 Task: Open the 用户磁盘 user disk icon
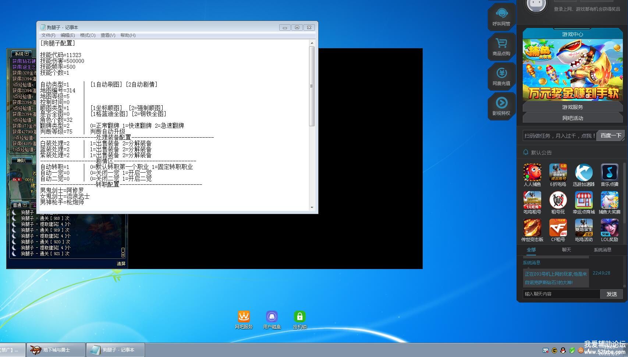272,319
